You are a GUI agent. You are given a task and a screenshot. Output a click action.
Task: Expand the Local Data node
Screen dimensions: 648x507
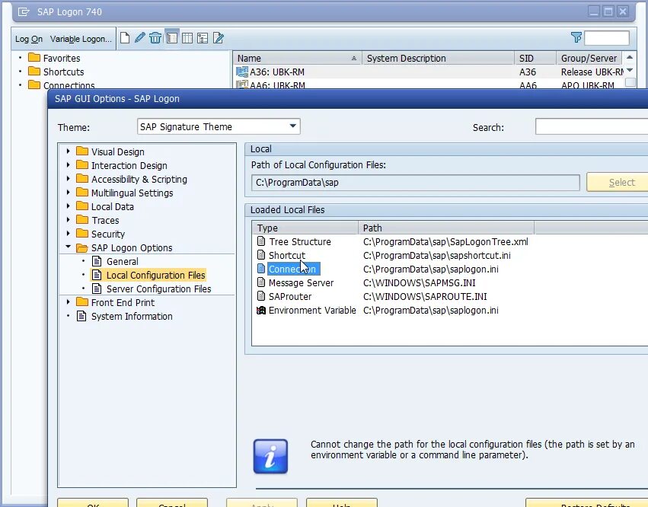[69, 206]
